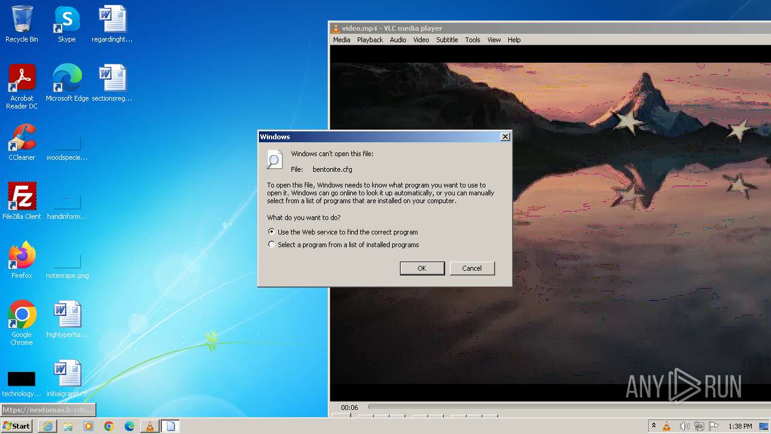The height and width of the screenshot is (434, 771).
Task: Select the initialgrand.rtf document icon
Action: (x=67, y=378)
